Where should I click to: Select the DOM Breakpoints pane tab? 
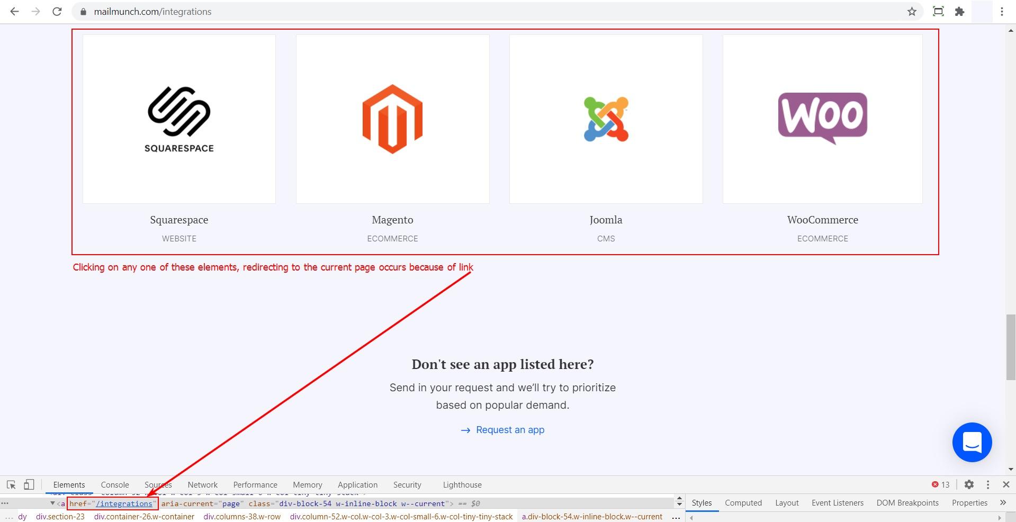click(x=907, y=503)
